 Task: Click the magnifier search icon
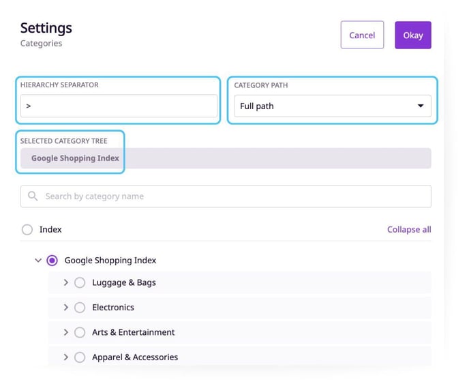click(33, 196)
